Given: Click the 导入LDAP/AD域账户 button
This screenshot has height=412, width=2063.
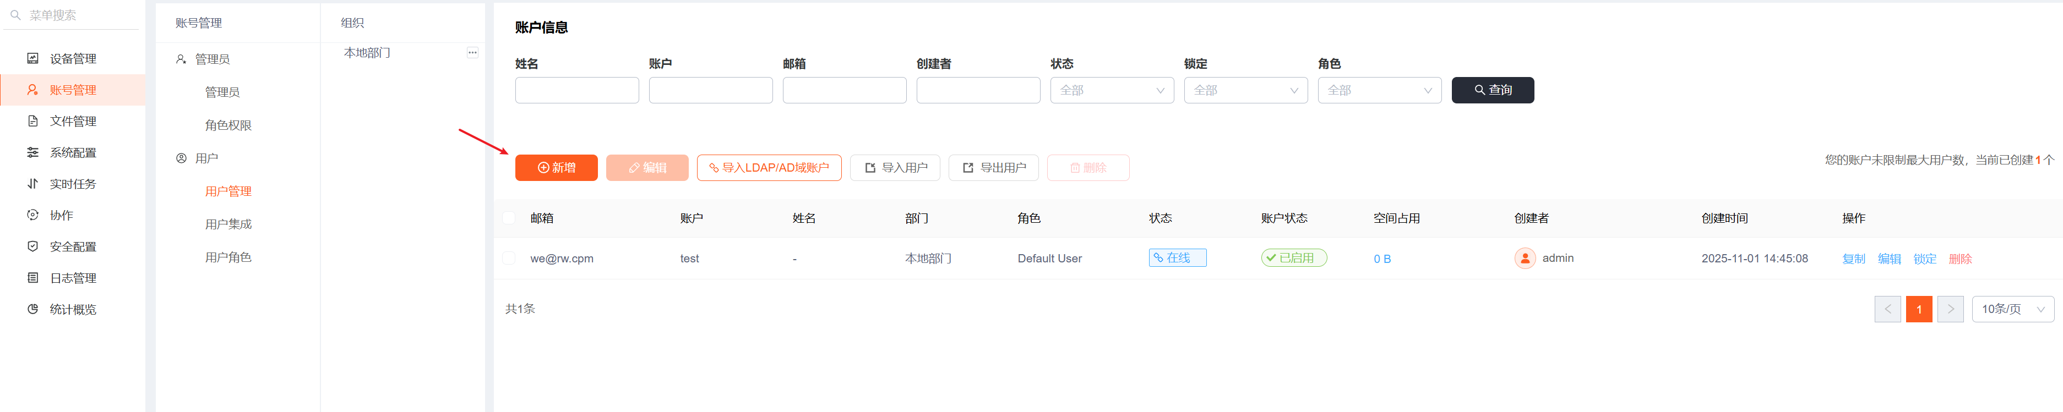Looking at the screenshot, I should point(768,168).
